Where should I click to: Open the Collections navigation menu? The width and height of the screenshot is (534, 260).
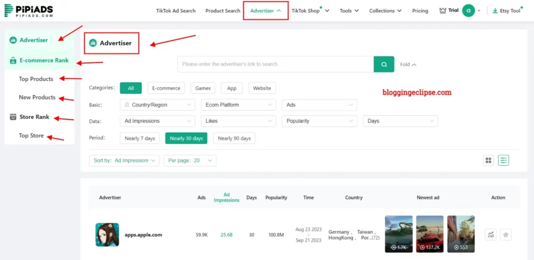(385, 10)
